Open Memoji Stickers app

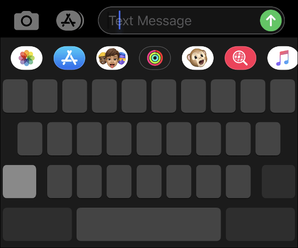(x=112, y=58)
